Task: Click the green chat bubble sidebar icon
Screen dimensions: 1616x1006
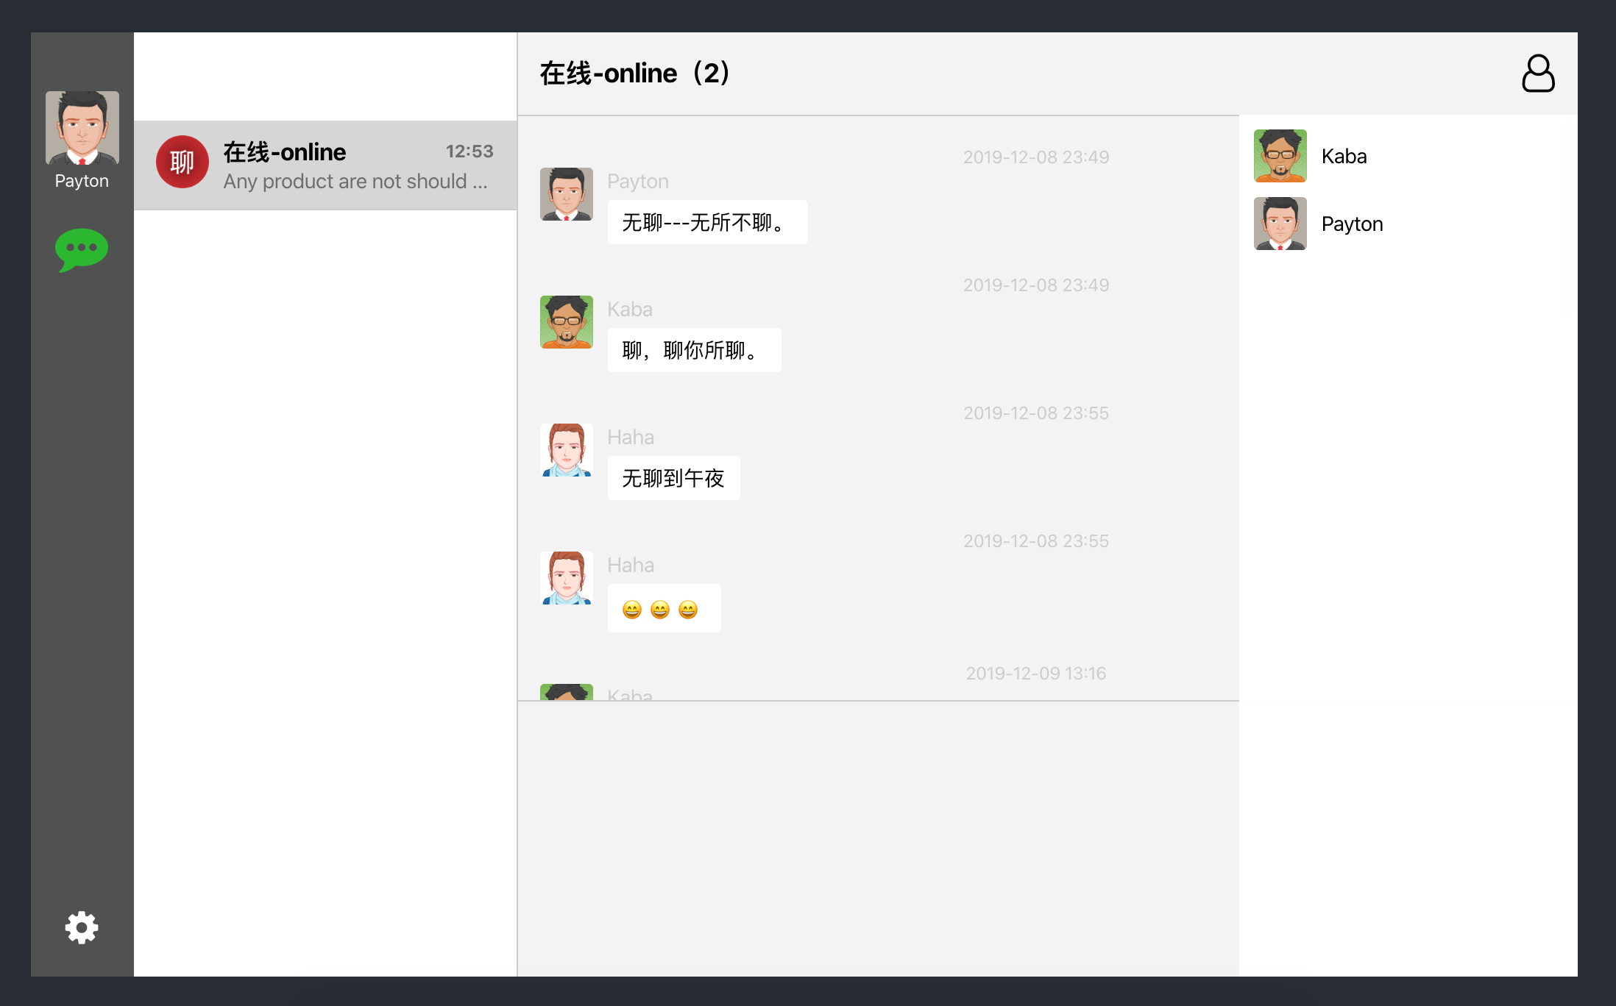Action: click(x=82, y=249)
